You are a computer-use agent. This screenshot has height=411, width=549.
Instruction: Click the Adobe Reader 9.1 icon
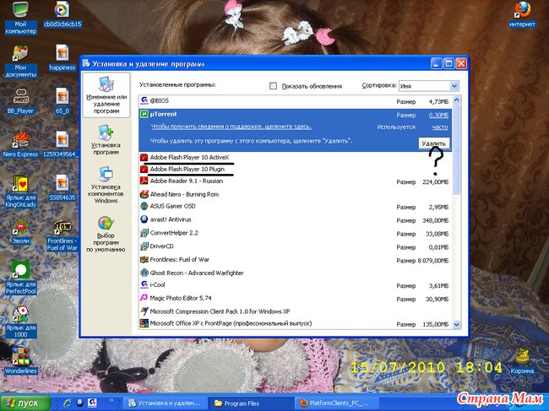point(144,181)
